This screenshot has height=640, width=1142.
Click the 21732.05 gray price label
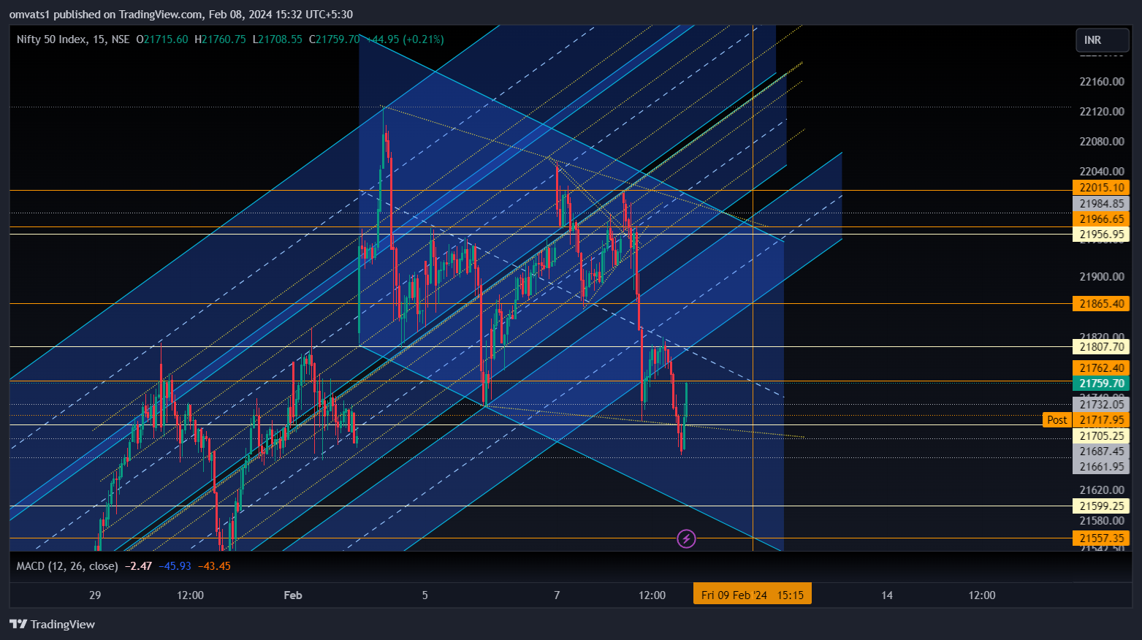(1101, 405)
